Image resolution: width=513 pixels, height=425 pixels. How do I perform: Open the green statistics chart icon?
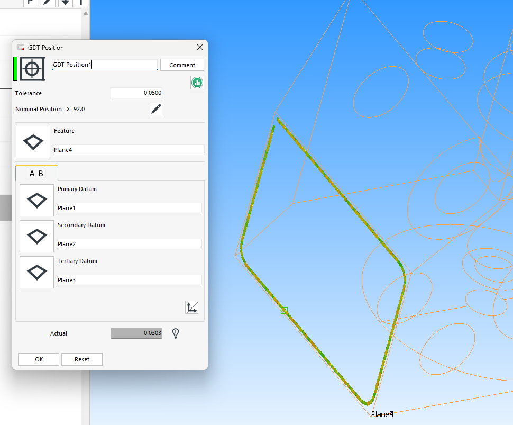pyautogui.click(x=197, y=83)
